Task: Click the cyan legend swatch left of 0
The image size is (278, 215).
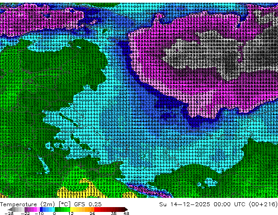Action: tap(53, 209)
